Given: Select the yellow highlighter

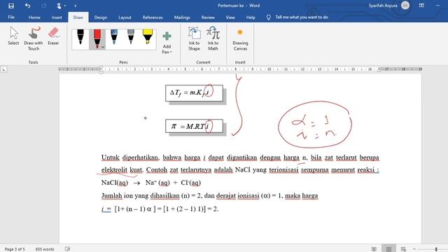Looking at the screenshot, I should click(x=148, y=37).
